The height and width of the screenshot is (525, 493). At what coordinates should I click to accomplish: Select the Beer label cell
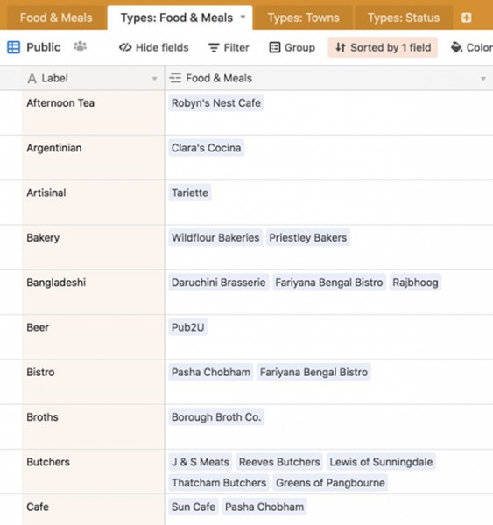pyautogui.click(x=93, y=337)
